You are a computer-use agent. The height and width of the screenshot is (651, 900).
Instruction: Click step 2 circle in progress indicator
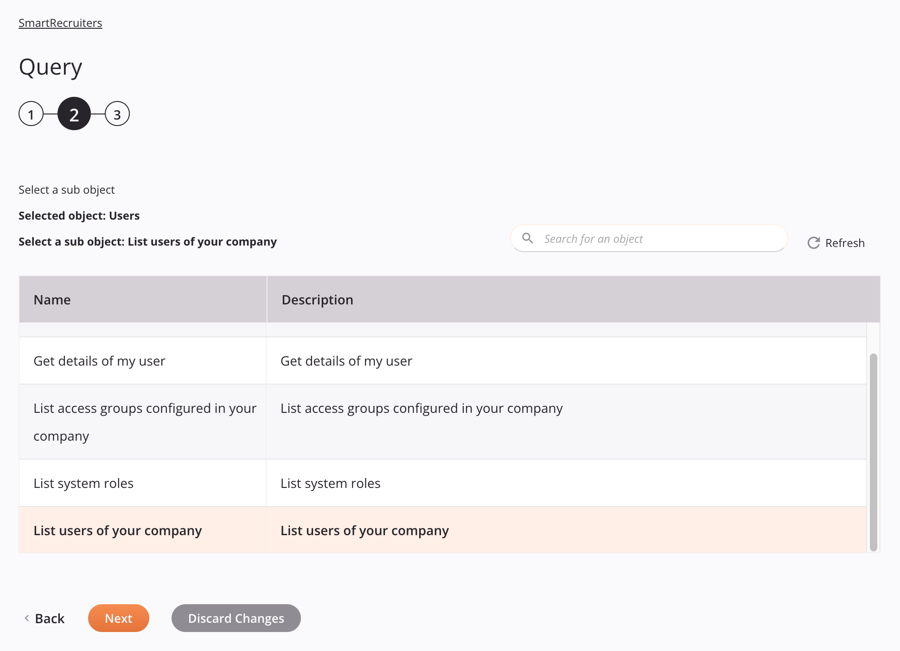point(74,114)
